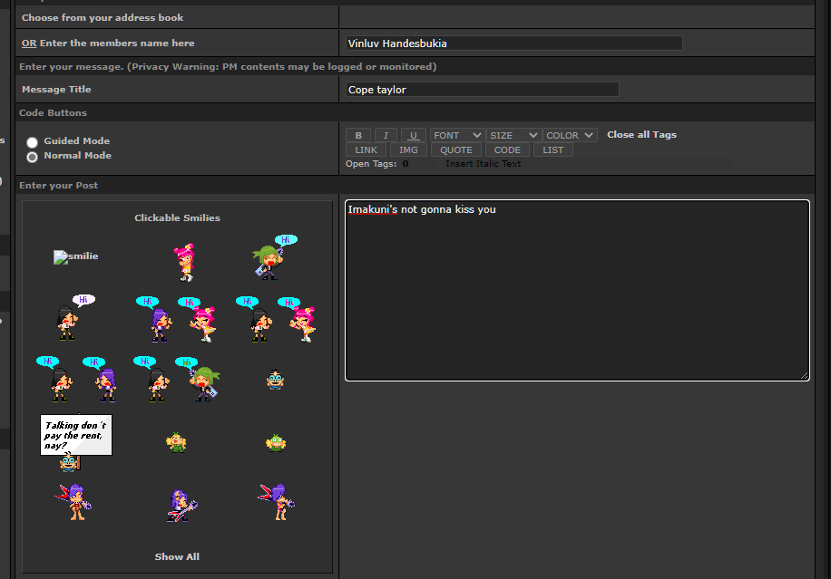Click the underline U button
This screenshot has width=831, height=579.
[x=414, y=136]
